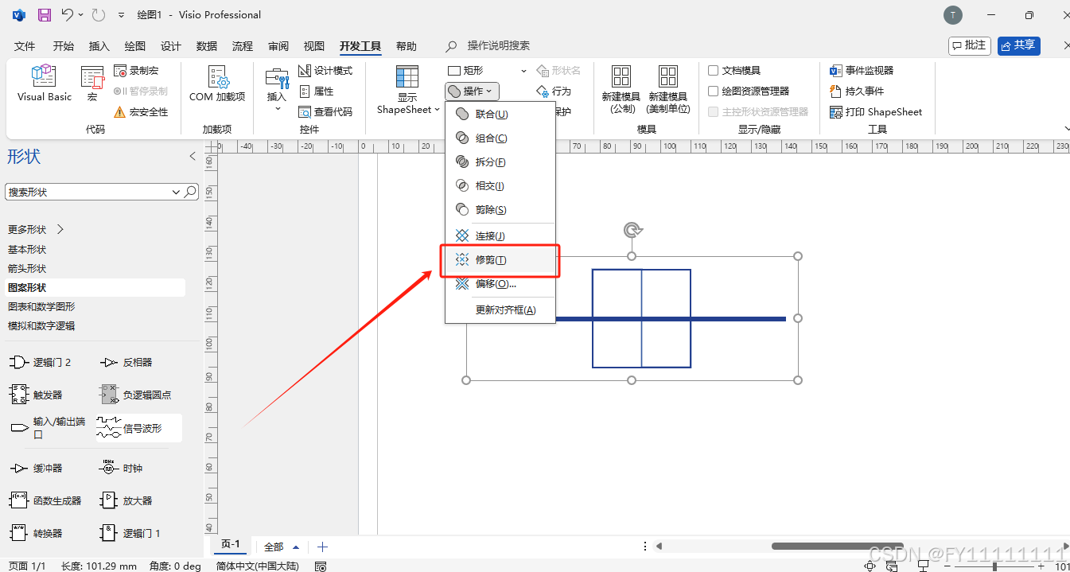This screenshot has width=1070, height=572.
Task: Expand 更多形状 more shapes
Action: [x=36, y=230]
